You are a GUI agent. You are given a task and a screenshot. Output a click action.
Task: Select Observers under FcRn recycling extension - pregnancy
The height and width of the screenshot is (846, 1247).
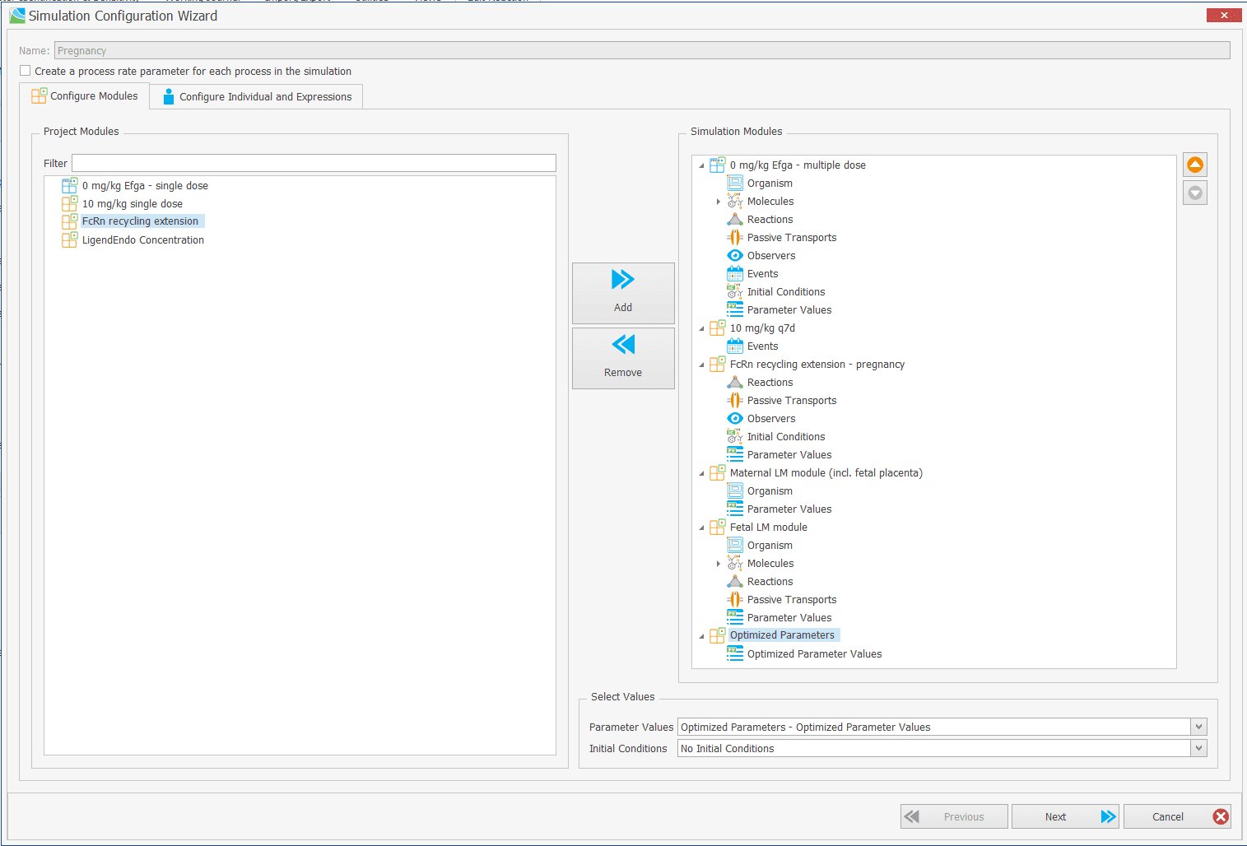771,419
